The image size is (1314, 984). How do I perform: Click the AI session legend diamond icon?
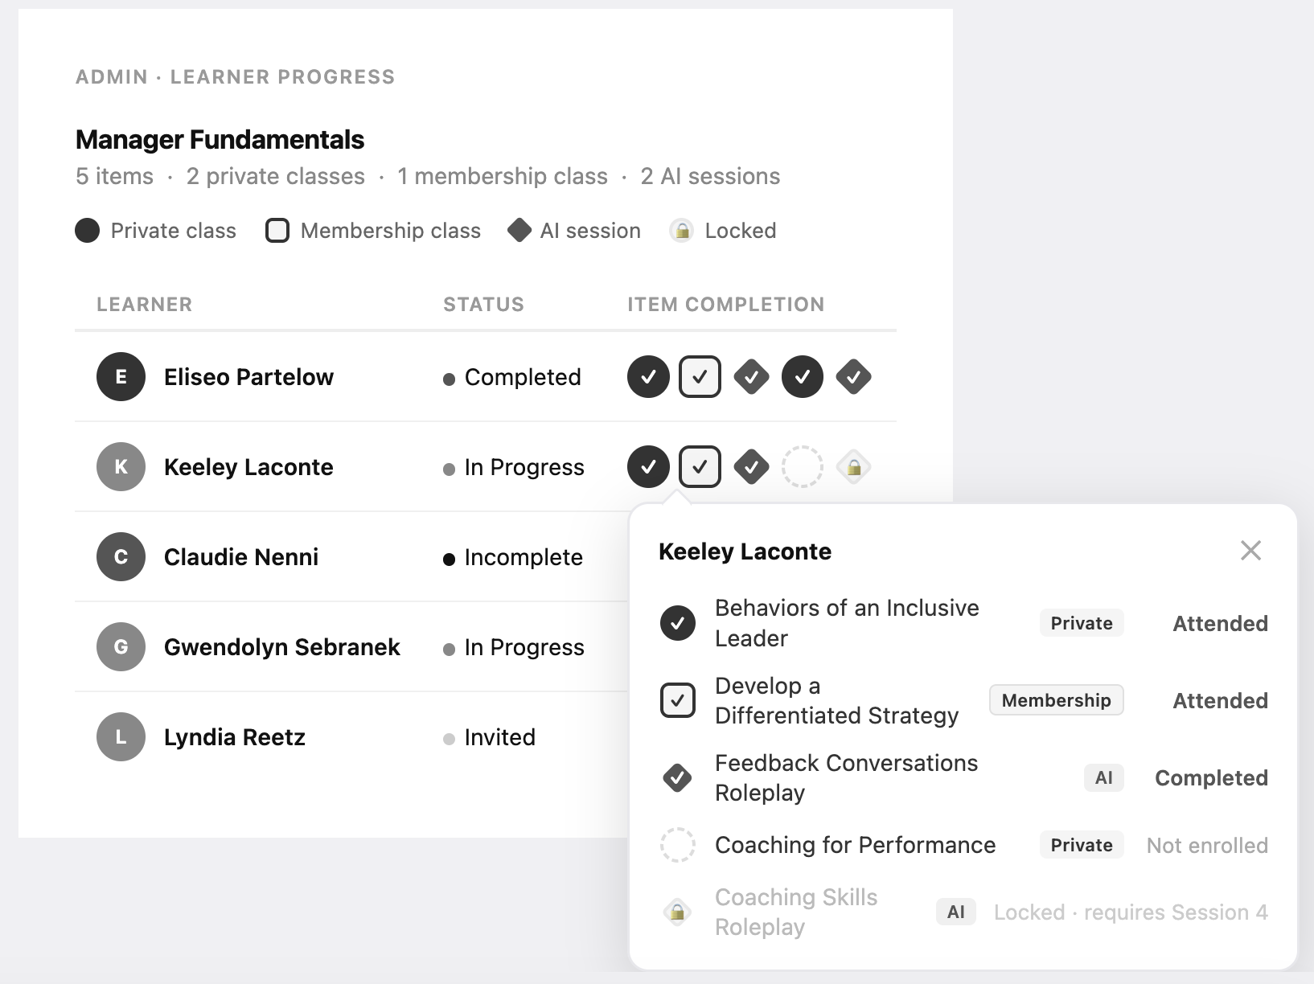519,231
